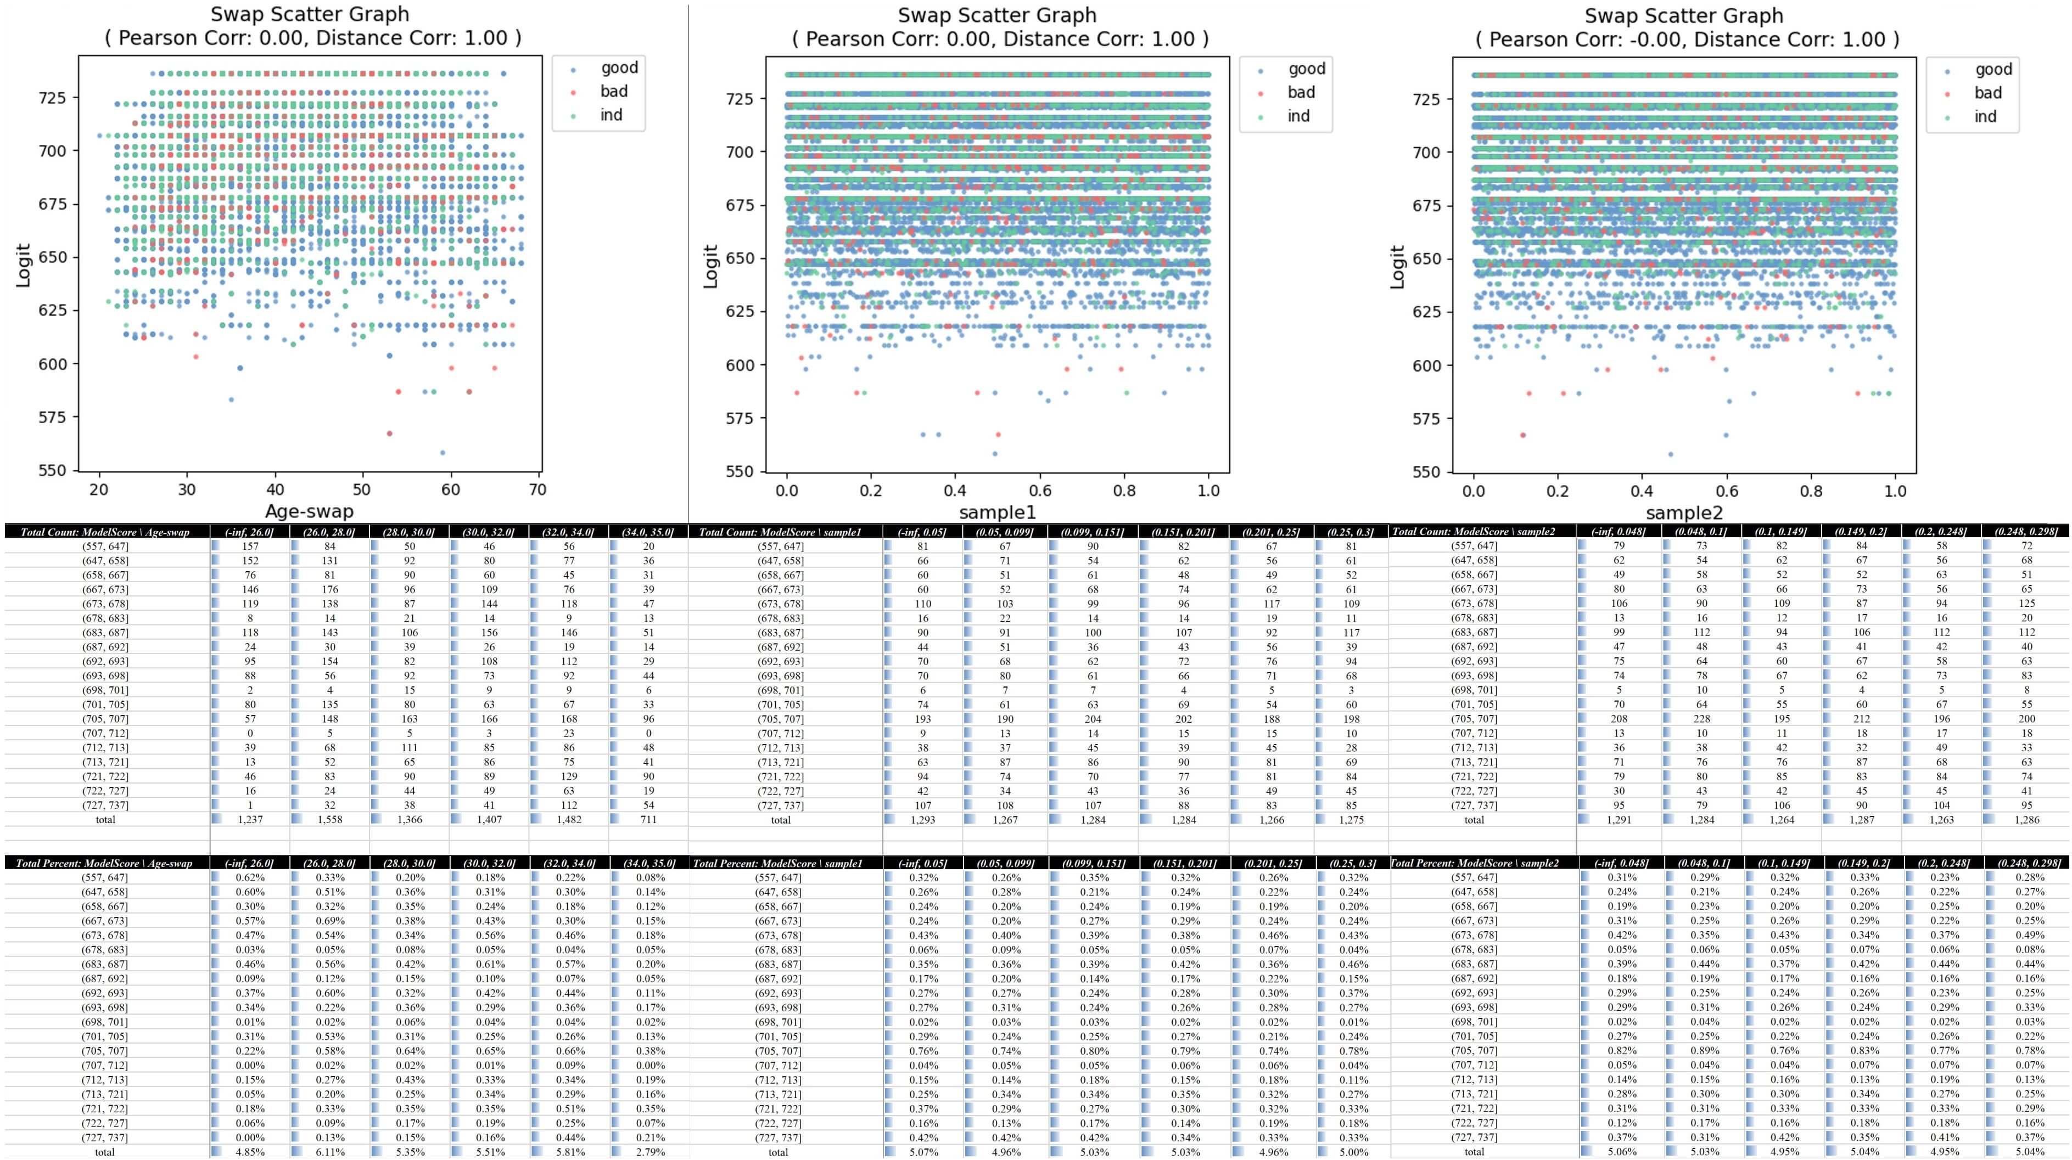Click the blue 'good' legend marker in sample2 chart
Image resolution: width=2072 pixels, height=1160 pixels.
tap(1948, 71)
